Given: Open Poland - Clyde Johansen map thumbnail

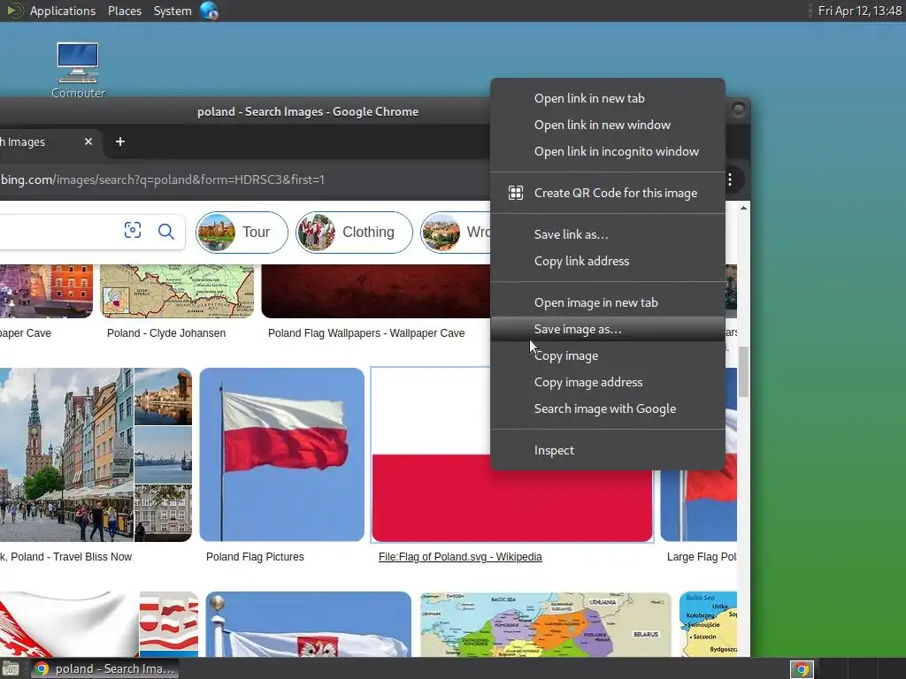Looking at the screenshot, I should [177, 291].
